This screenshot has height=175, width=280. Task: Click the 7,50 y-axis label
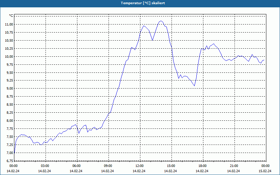(10, 136)
